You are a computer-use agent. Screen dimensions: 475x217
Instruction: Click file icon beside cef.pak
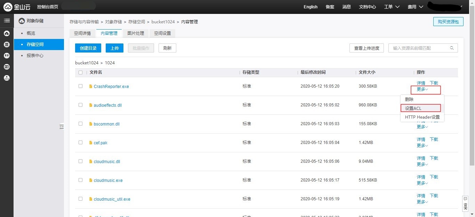click(x=91, y=143)
